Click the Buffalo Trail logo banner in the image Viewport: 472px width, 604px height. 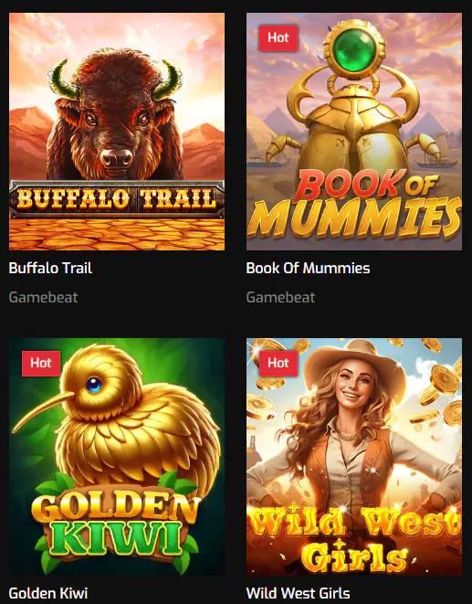click(117, 199)
